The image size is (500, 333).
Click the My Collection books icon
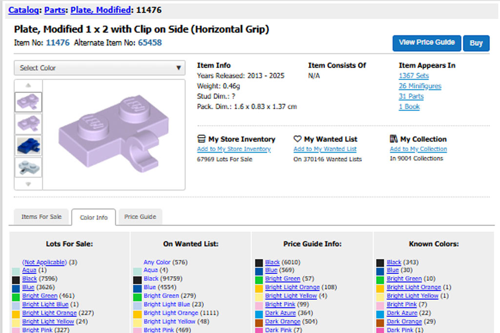point(394,139)
